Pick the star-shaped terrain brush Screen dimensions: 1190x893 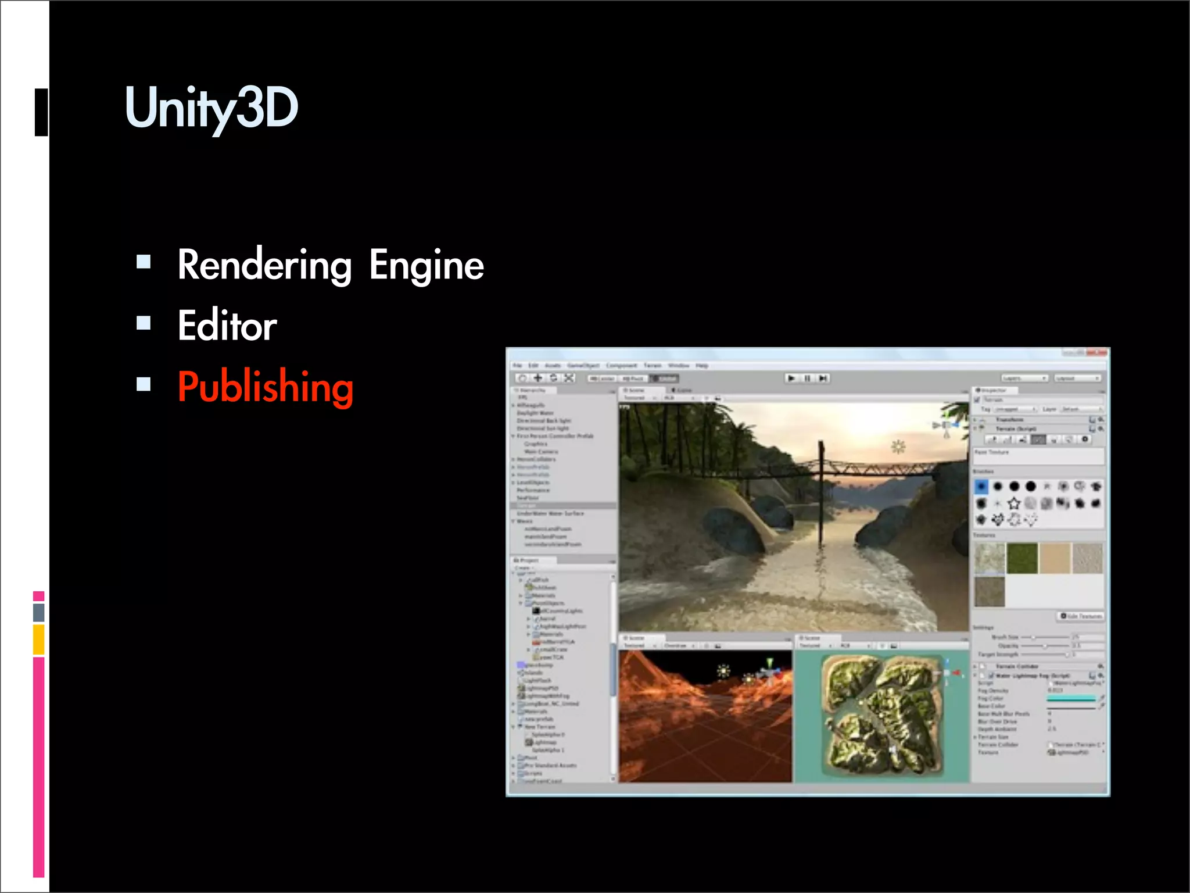(1014, 503)
